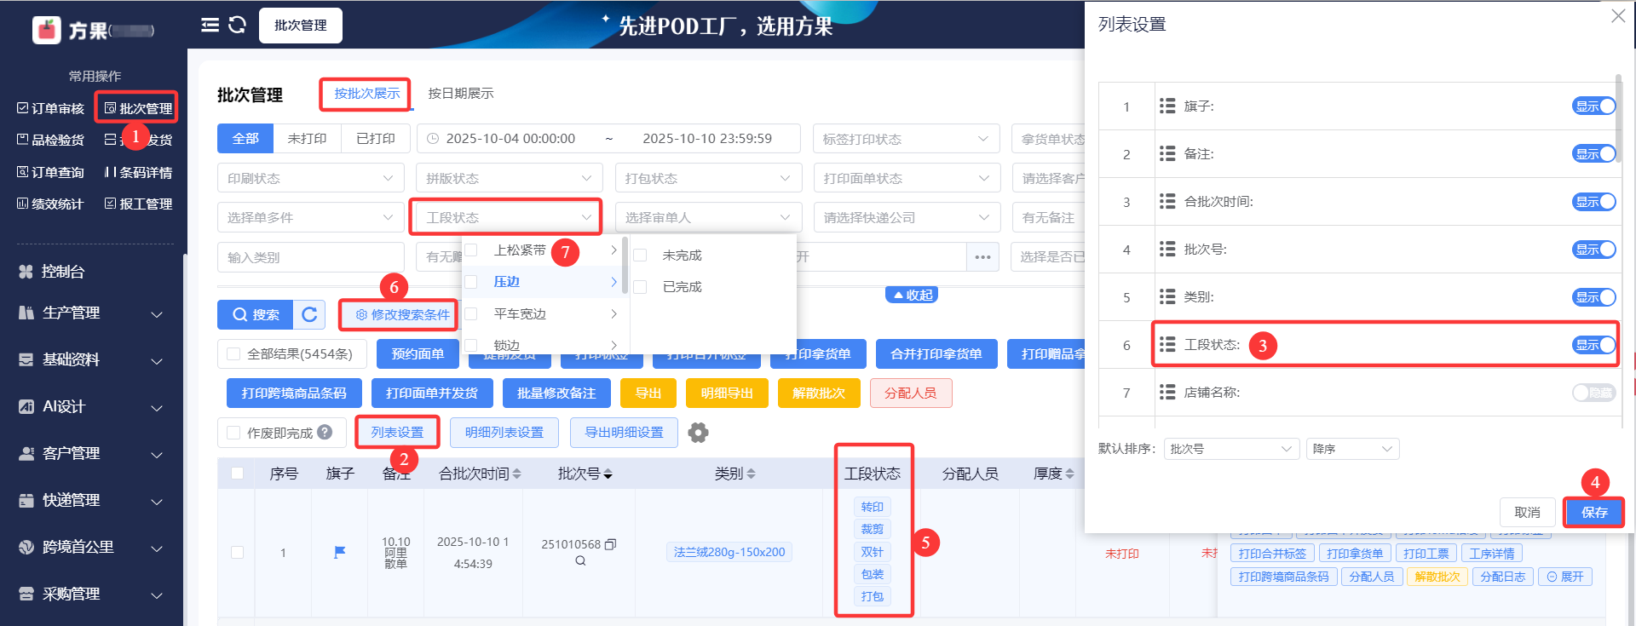Reset search with the refresh icon beside 搜索
This screenshot has width=1636, height=626.
point(309,314)
